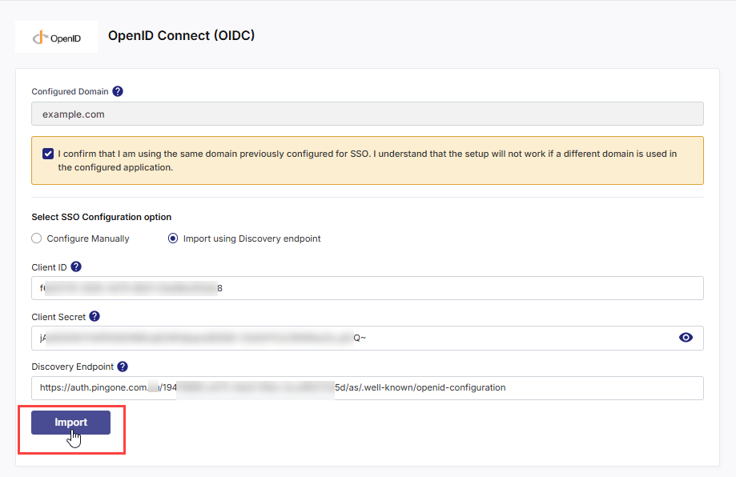Select the Configure Manually option
Screen dimensions: 736x477
(x=36, y=238)
